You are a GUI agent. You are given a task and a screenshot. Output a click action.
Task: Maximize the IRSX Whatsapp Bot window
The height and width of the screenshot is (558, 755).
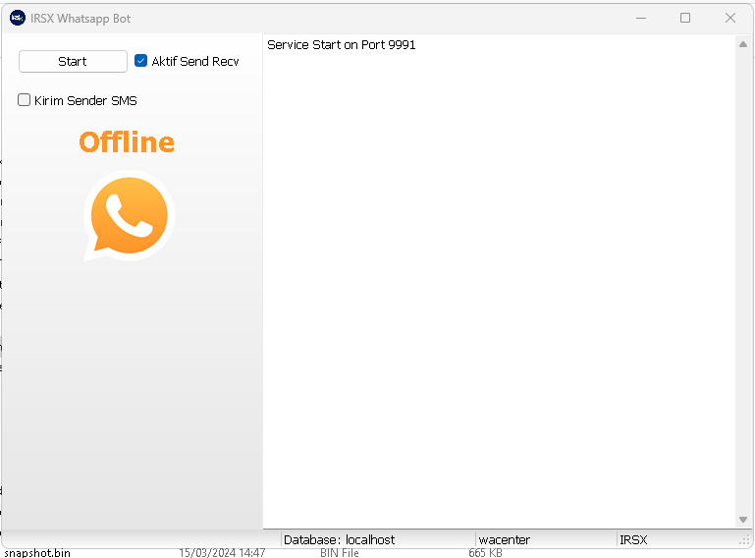tap(685, 19)
